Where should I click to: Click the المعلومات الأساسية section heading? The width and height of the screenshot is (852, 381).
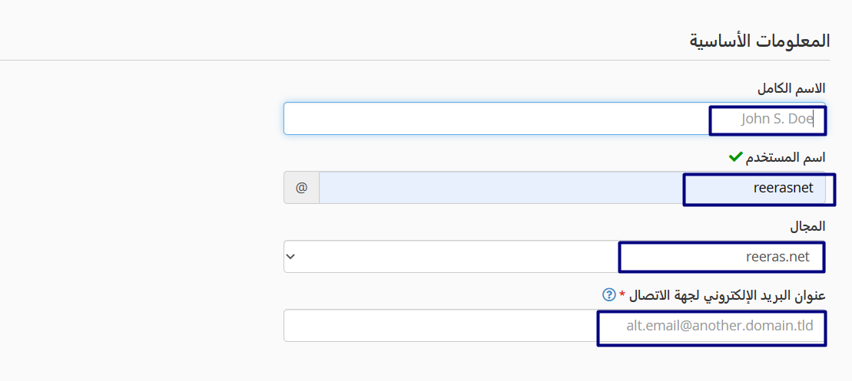point(759,41)
